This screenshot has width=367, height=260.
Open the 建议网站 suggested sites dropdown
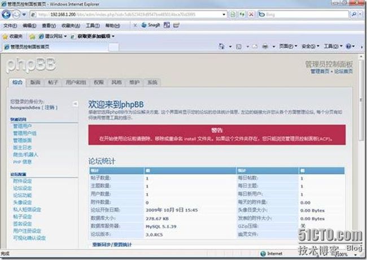(53, 37)
